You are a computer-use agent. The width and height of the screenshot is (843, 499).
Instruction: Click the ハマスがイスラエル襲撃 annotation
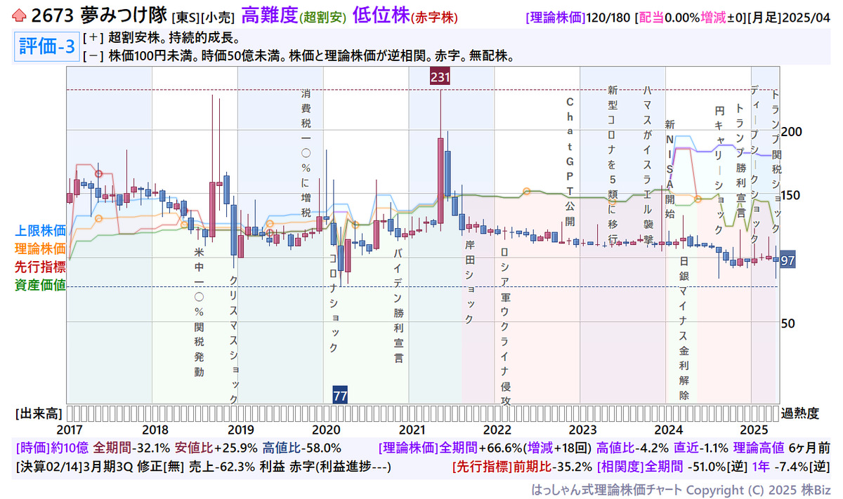(x=648, y=165)
